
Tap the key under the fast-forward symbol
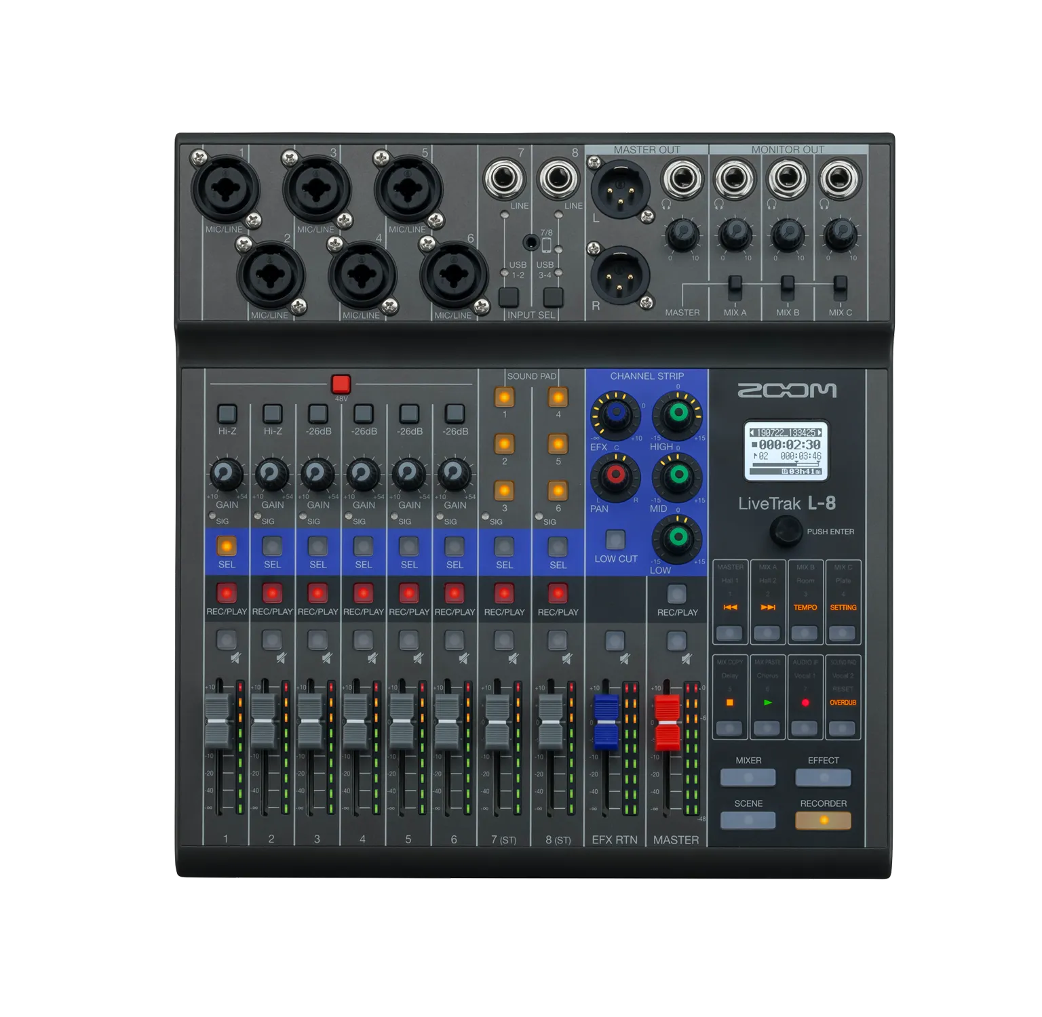(767, 633)
